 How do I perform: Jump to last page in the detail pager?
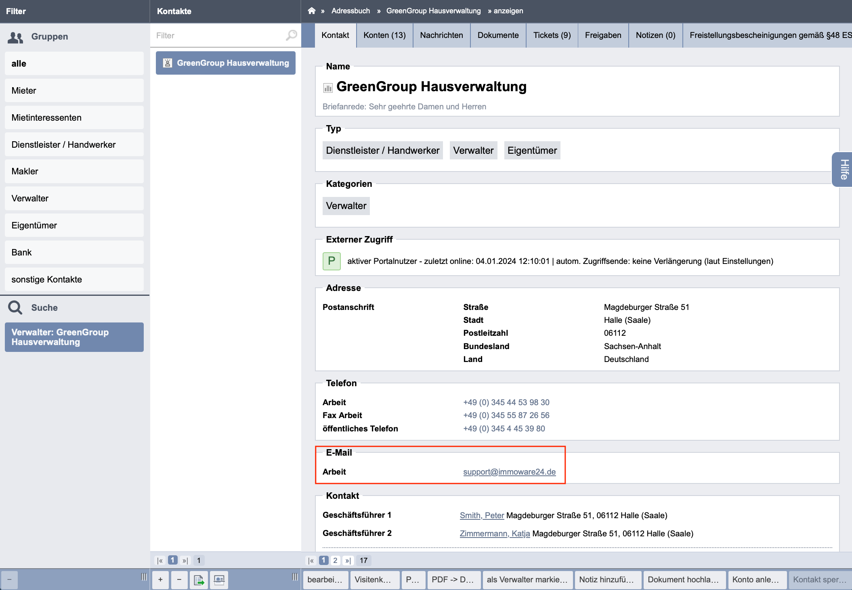348,560
